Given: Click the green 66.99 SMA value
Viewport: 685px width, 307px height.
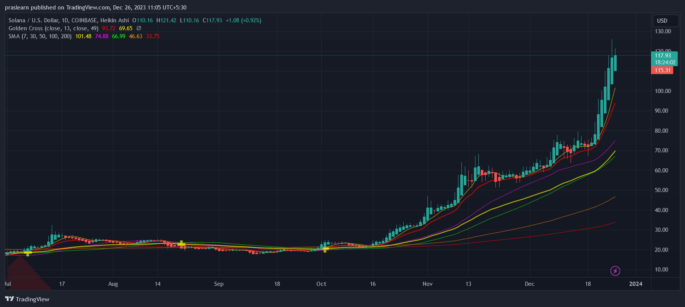Looking at the screenshot, I should tap(119, 36).
